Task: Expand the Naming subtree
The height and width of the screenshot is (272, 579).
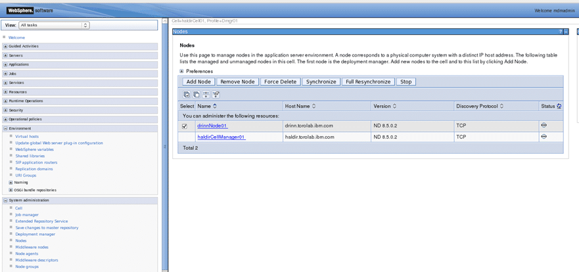Action: [x=11, y=182]
